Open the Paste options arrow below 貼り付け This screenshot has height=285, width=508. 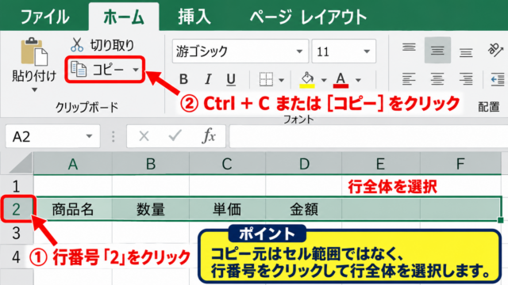(x=34, y=89)
